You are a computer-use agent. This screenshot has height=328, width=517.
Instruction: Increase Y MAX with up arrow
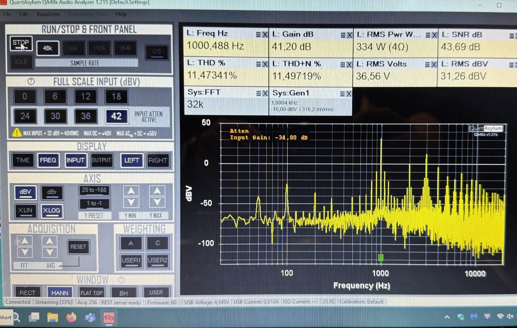[x=157, y=191]
